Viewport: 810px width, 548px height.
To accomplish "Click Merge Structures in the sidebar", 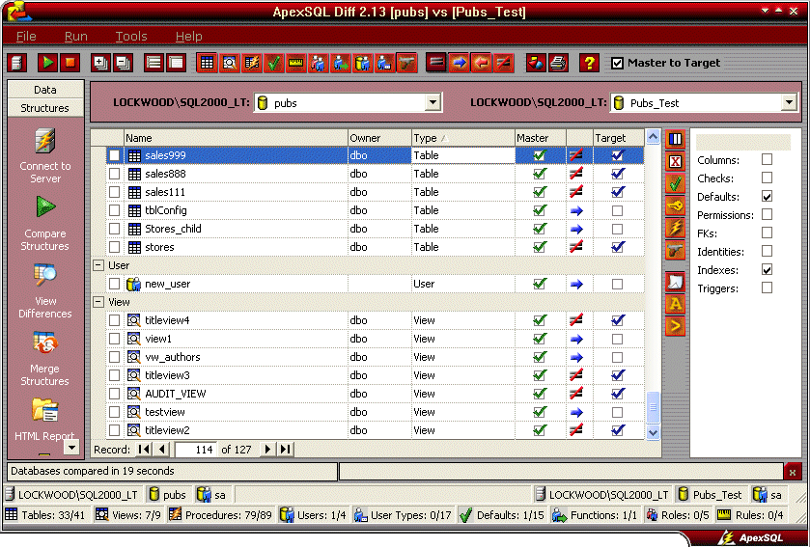I will [x=45, y=359].
